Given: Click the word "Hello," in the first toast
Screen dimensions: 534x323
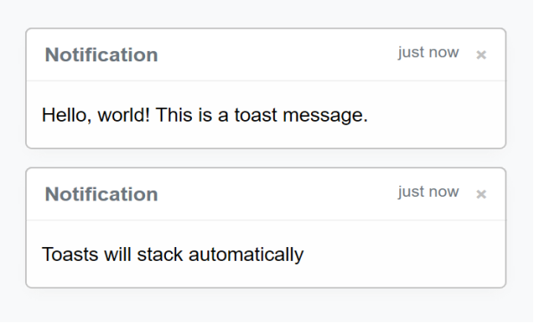Looking at the screenshot, I should tap(67, 115).
